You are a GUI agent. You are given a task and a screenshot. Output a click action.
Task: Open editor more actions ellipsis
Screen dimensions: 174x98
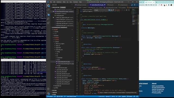[137, 5]
